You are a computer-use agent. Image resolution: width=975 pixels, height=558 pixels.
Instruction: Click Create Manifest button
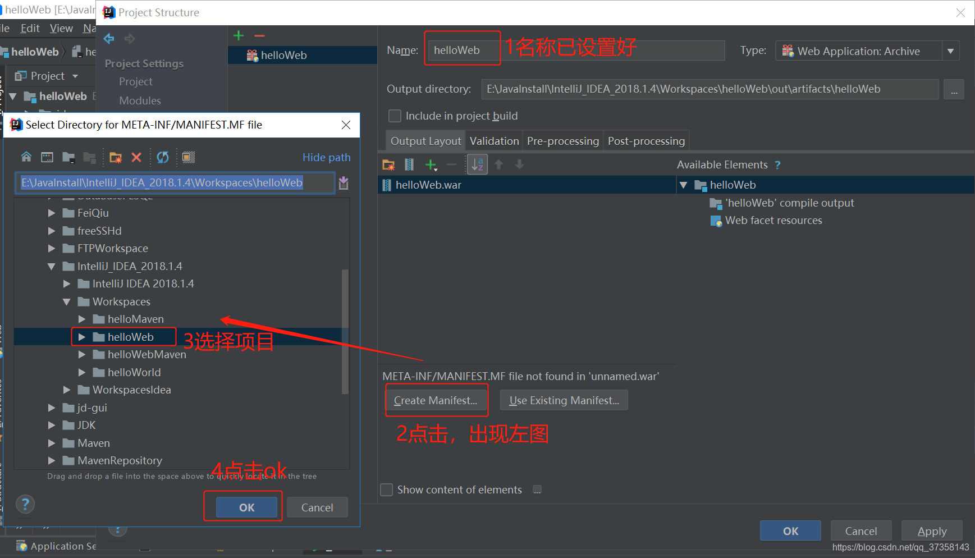(x=436, y=400)
